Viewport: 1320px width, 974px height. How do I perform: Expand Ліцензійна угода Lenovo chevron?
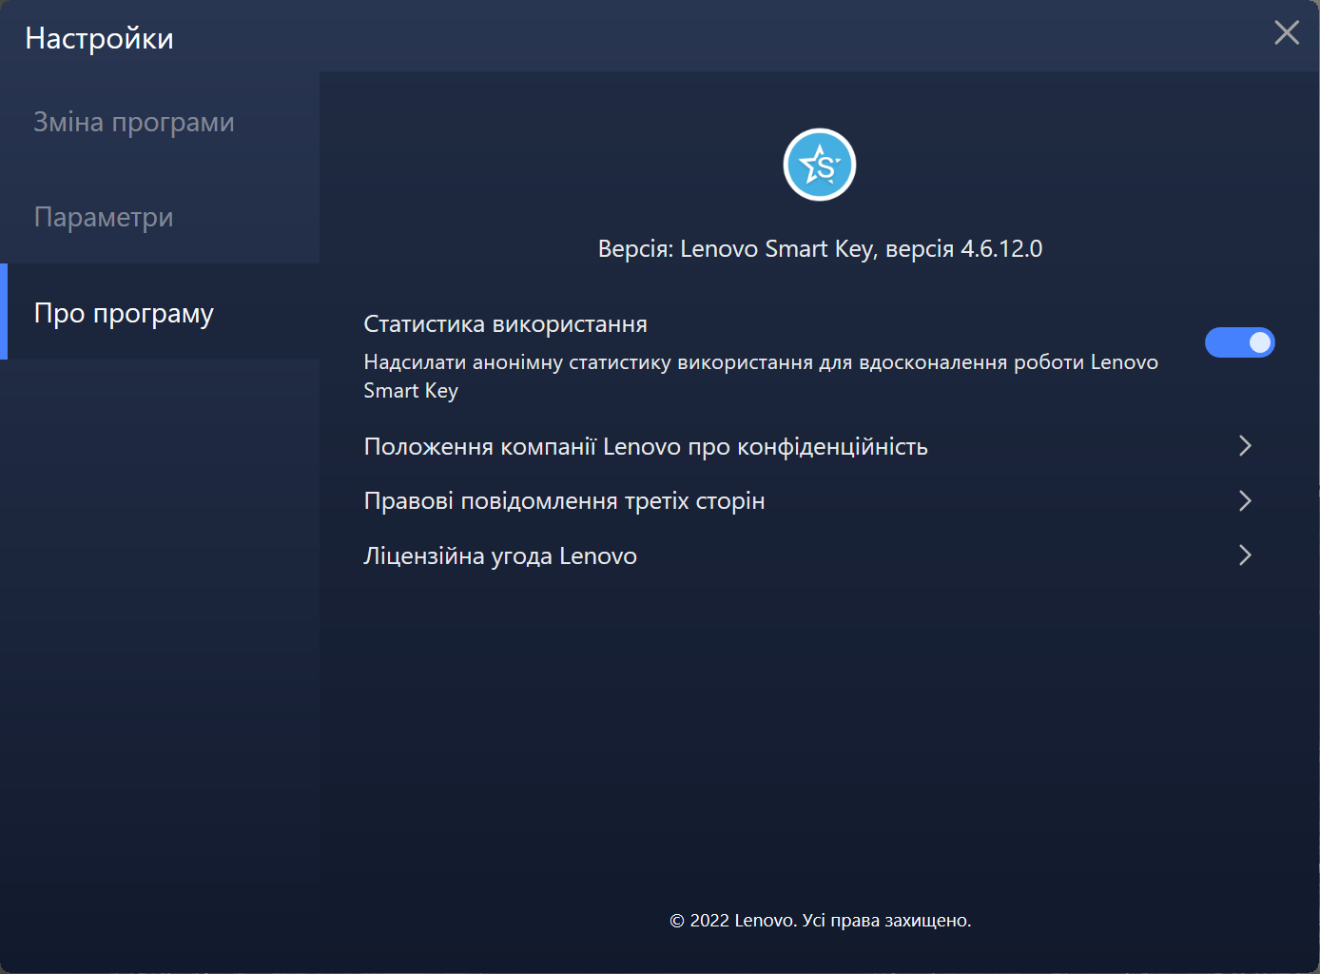click(x=1245, y=555)
